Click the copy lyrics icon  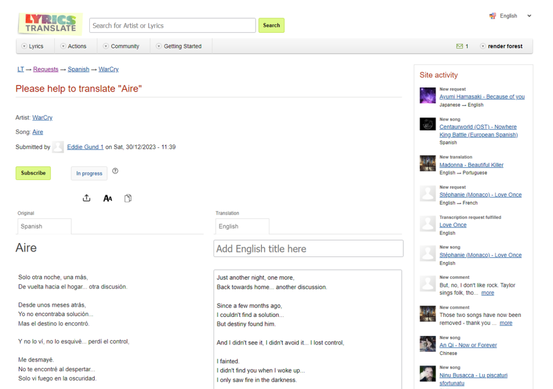click(128, 198)
